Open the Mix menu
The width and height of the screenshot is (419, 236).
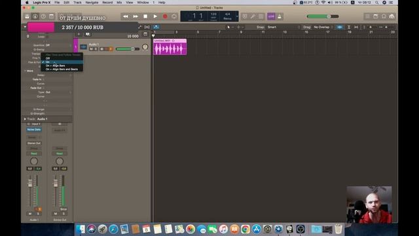119,3
